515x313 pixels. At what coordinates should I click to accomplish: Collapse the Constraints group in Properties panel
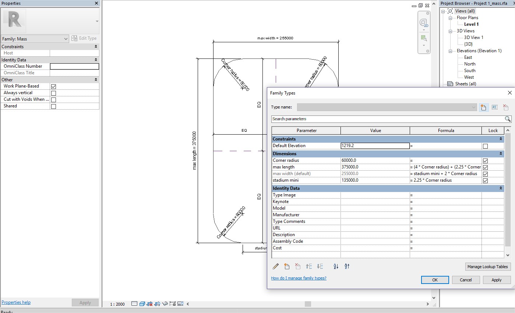(96, 47)
